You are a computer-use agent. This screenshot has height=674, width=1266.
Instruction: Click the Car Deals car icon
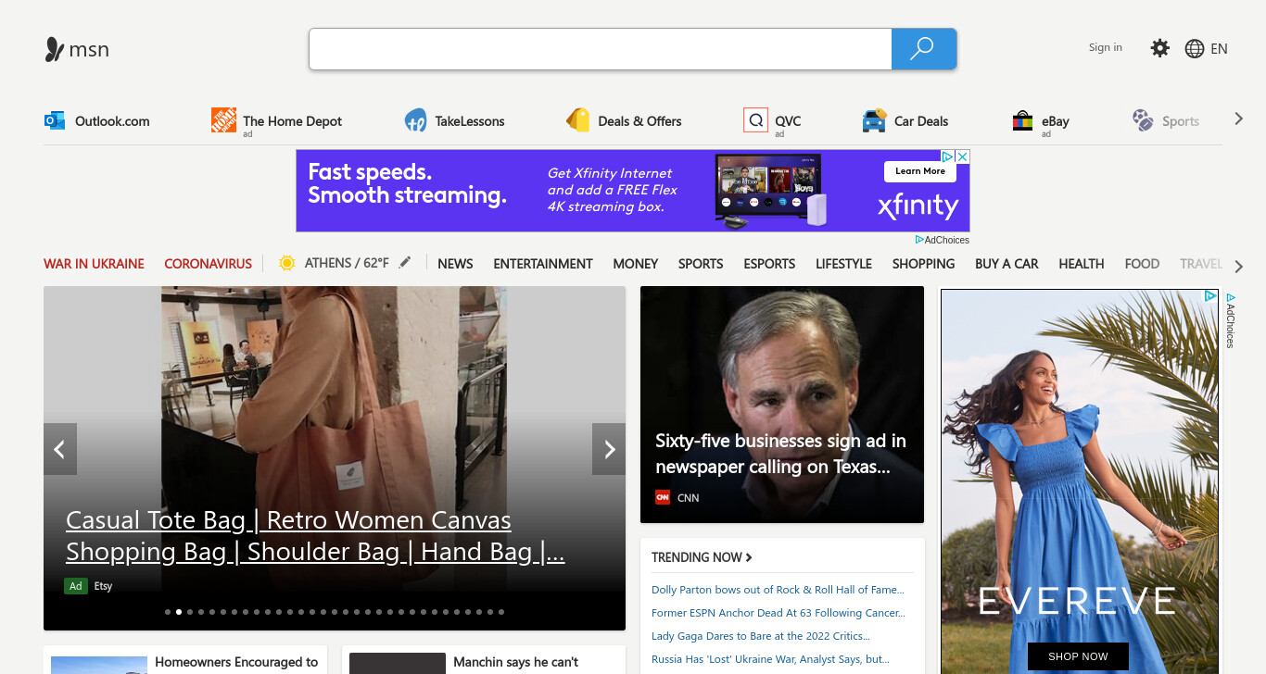(x=874, y=120)
